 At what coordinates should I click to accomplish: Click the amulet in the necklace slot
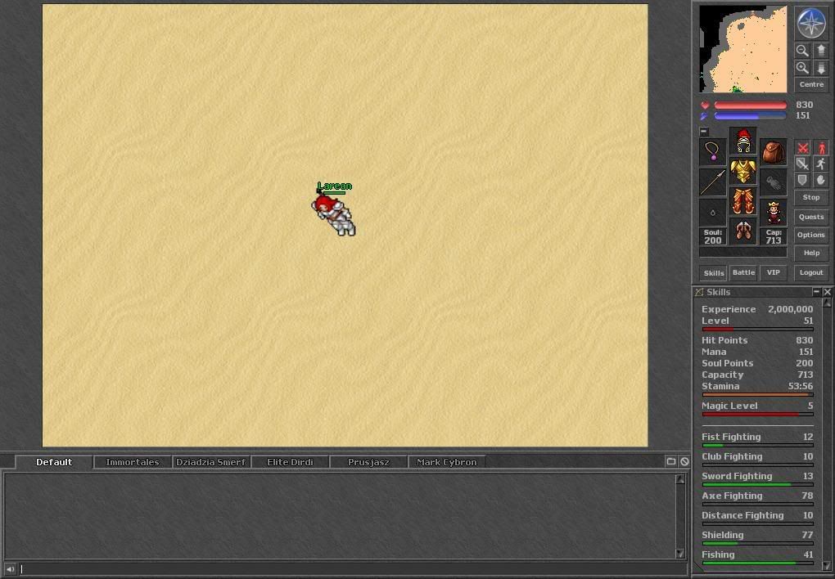(x=712, y=151)
